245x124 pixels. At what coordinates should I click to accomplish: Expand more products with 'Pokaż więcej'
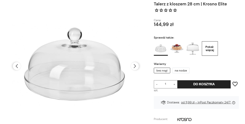(210, 48)
